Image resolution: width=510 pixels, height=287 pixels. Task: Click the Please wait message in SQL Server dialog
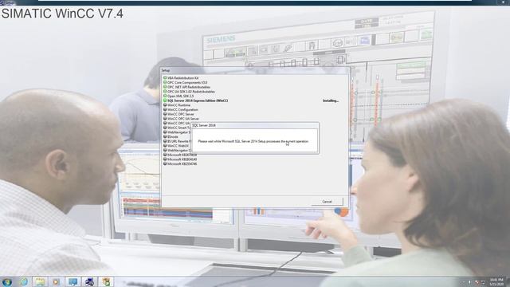tap(253, 142)
